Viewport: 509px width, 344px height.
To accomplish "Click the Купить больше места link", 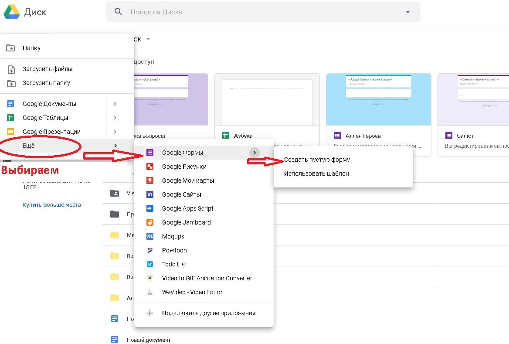I will 51,205.
